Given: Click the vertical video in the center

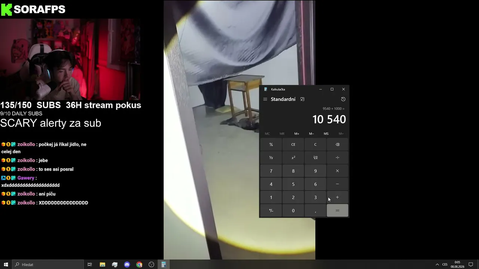Looking at the screenshot, I should [x=239, y=130].
